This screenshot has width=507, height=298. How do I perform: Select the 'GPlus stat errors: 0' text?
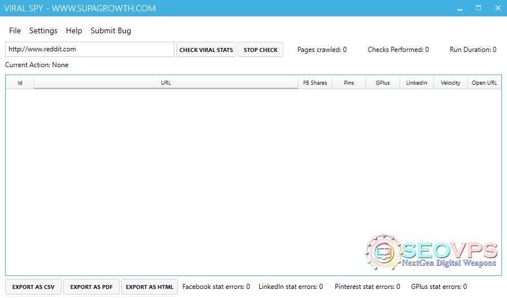point(439,287)
